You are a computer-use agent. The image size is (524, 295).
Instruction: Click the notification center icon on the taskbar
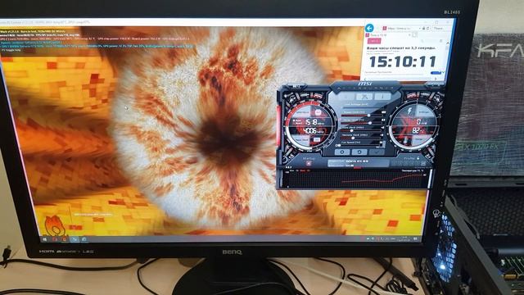(415, 238)
